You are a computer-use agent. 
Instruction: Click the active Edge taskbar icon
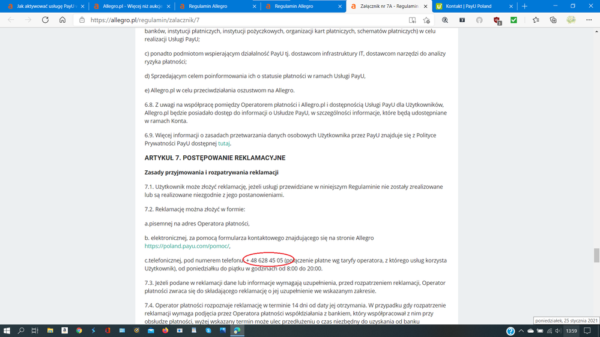[x=237, y=330]
